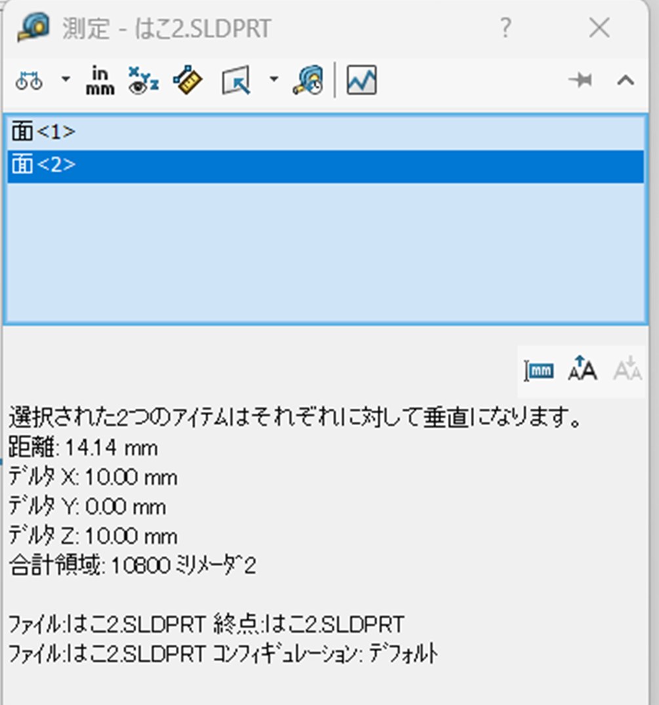The width and height of the screenshot is (659, 705).
Task: Click the create sensor graph icon
Action: (x=361, y=81)
